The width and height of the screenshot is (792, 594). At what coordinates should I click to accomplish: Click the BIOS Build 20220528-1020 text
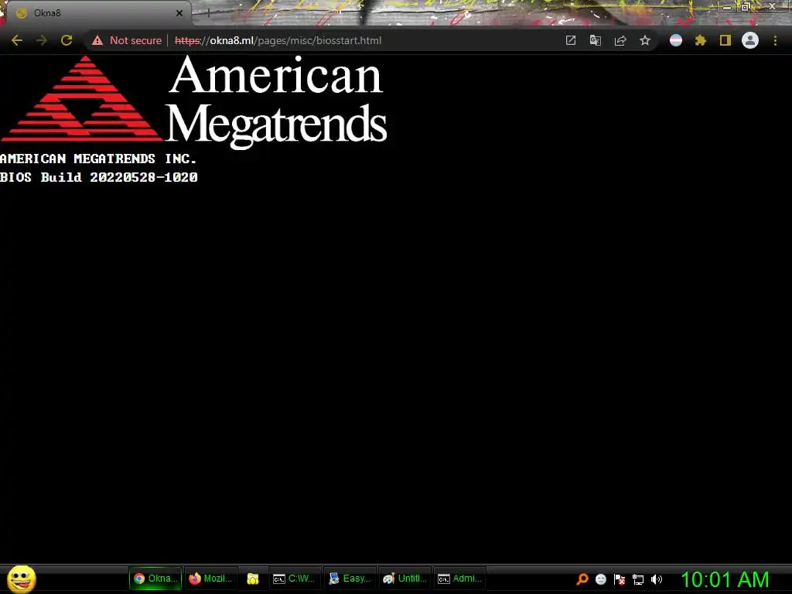tap(99, 177)
